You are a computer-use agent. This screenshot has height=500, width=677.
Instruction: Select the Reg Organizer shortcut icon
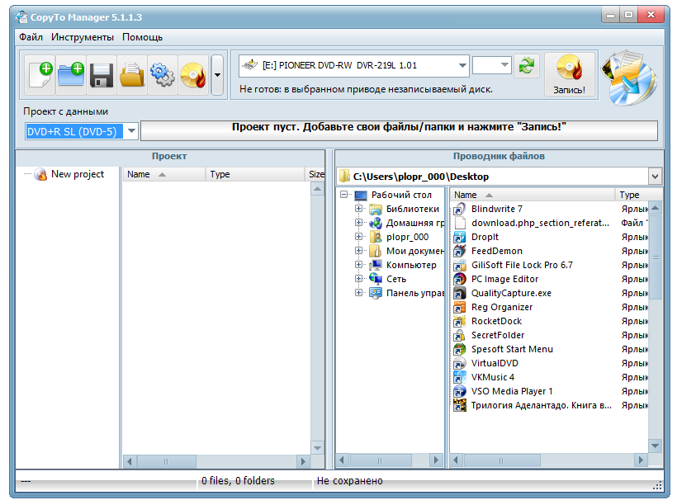coord(460,307)
